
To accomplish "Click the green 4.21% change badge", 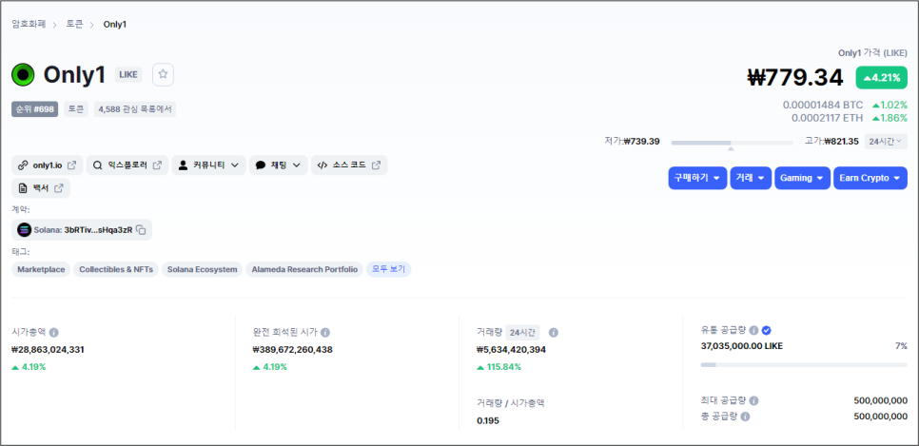I will [x=882, y=77].
